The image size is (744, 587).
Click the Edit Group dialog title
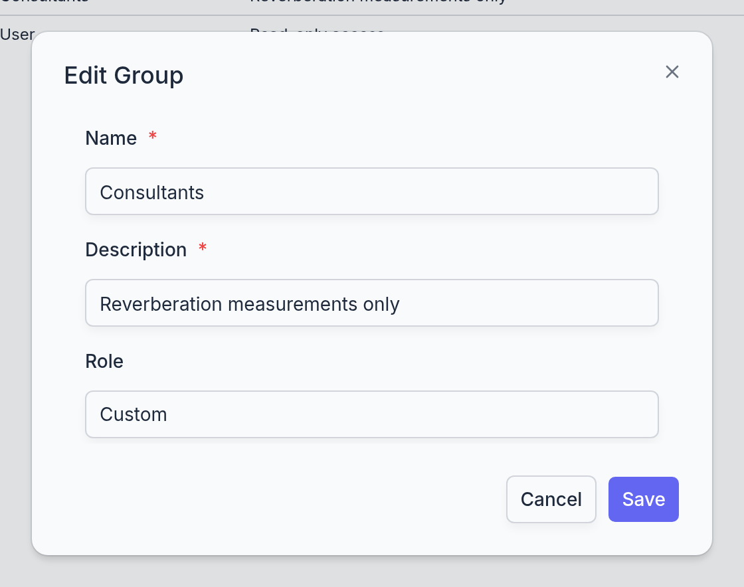tap(124, 76)
